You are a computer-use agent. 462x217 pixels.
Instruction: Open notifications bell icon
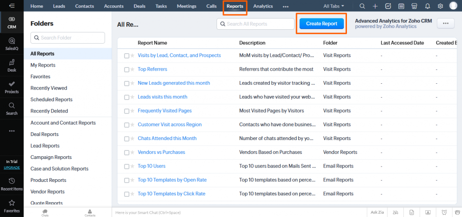point(427,6)
